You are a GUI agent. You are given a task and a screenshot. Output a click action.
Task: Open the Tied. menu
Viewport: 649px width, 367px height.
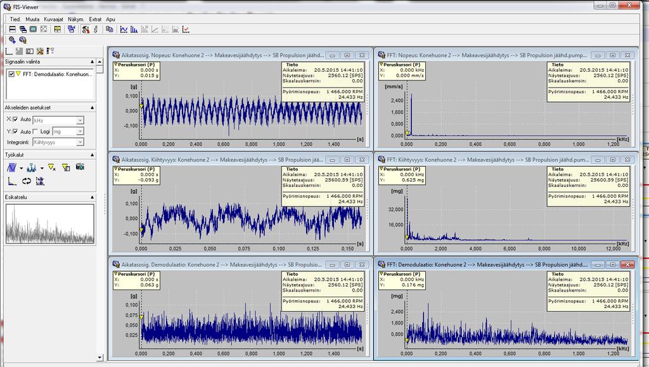[15, 19]
